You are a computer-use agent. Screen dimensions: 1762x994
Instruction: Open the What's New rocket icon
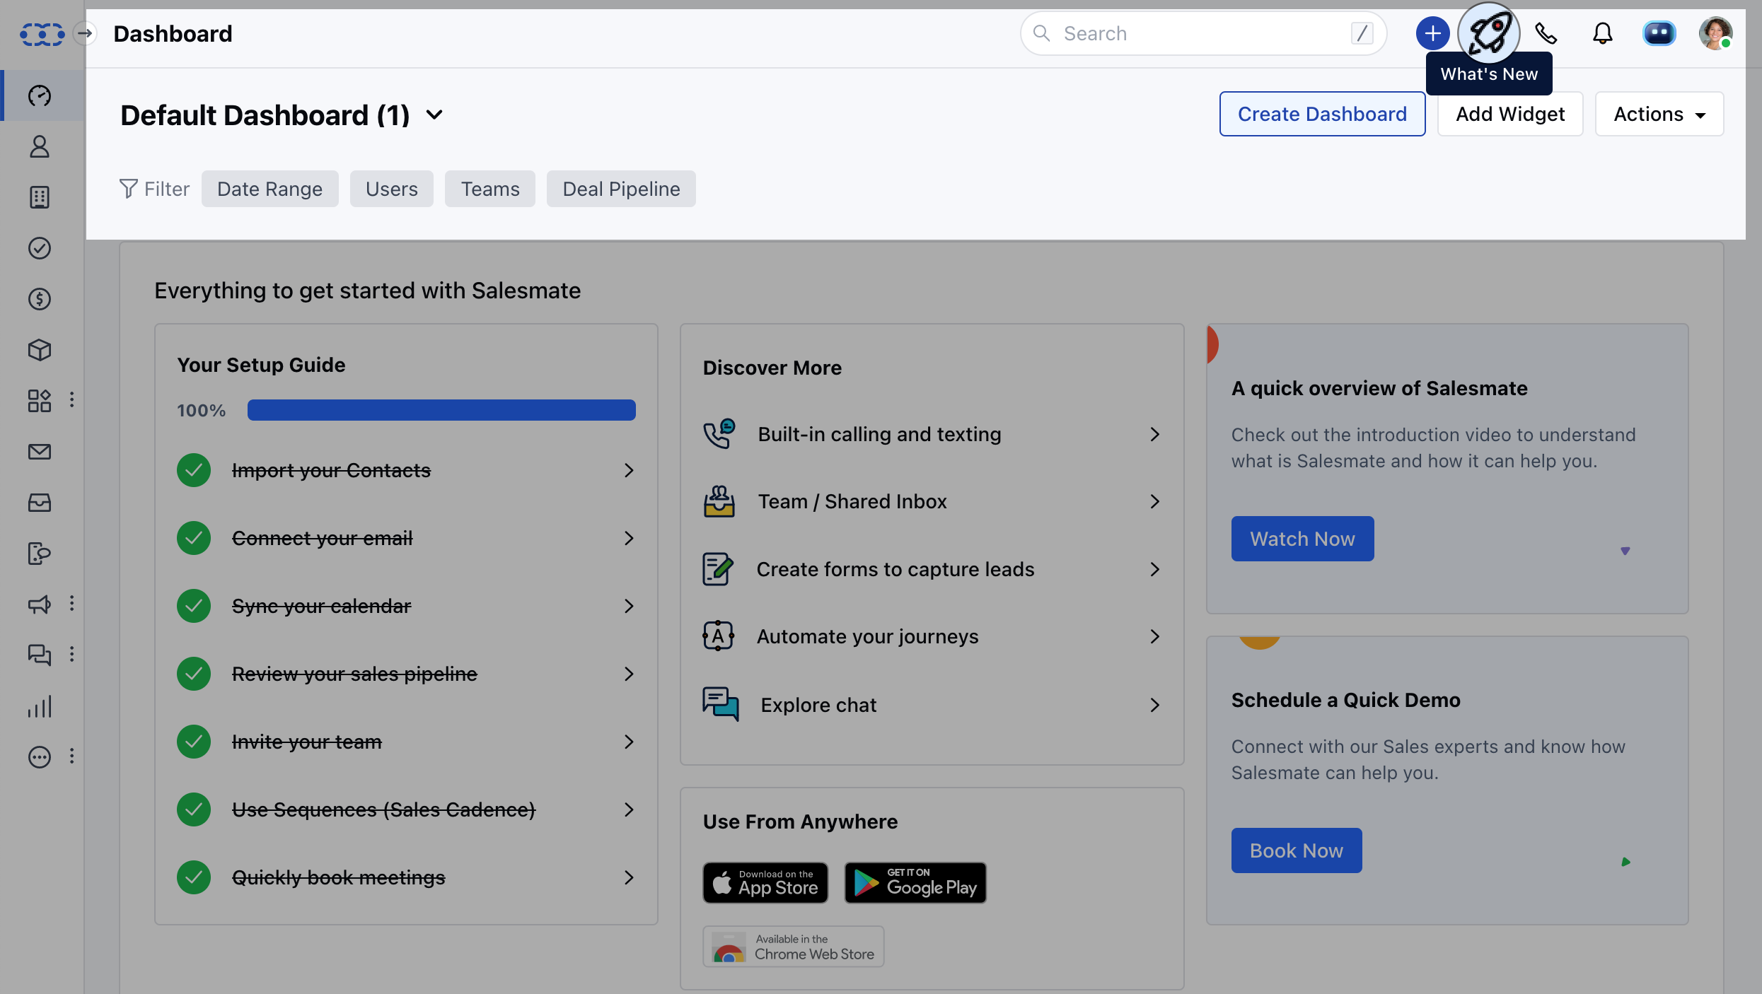pos(1488,33)
